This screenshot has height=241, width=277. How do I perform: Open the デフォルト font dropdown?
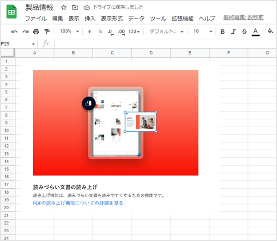167,31
